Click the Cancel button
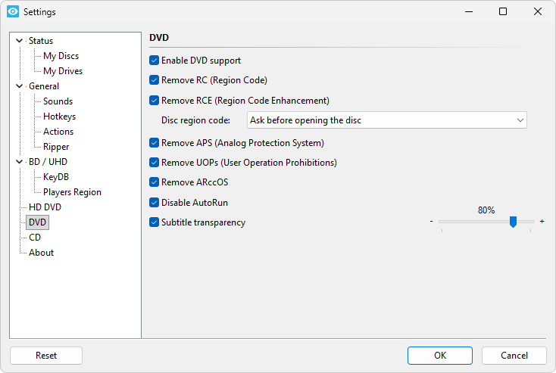Screen dimensions: 556x373 514,356
